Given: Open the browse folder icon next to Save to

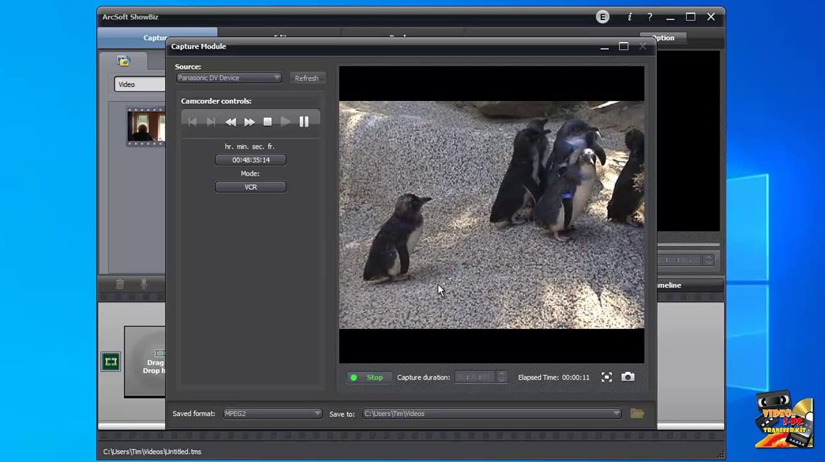Looking at the screenshot, I should pyautogui.click(x=637, y=413).
